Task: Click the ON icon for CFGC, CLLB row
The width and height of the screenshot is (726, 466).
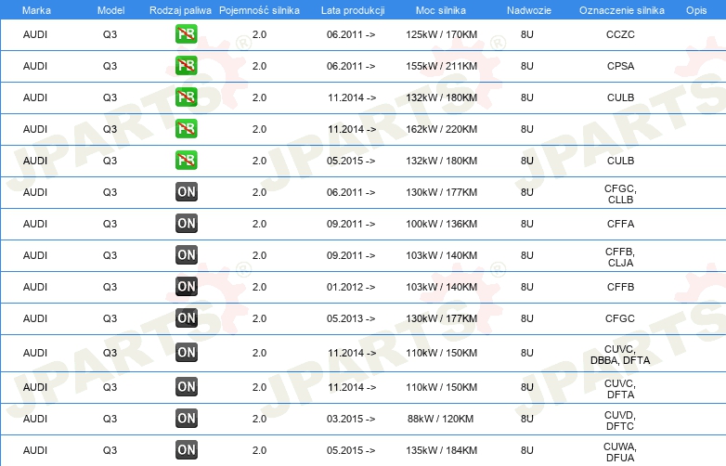Action: click(x=186, y=192)
